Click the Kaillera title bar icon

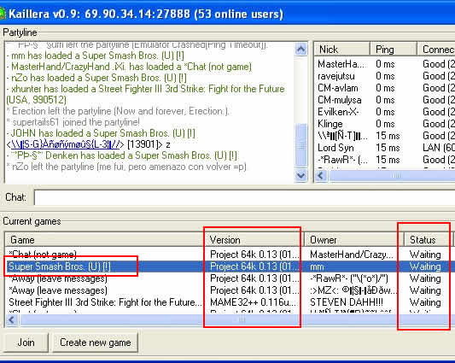pos(2,14)
